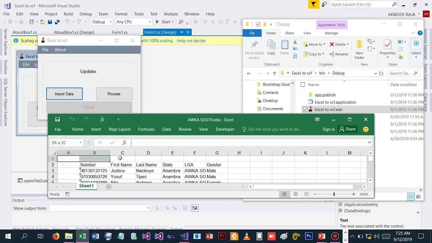Click the Help me decide link
This screenshot has width=432, height=243.
coord(191,41)
